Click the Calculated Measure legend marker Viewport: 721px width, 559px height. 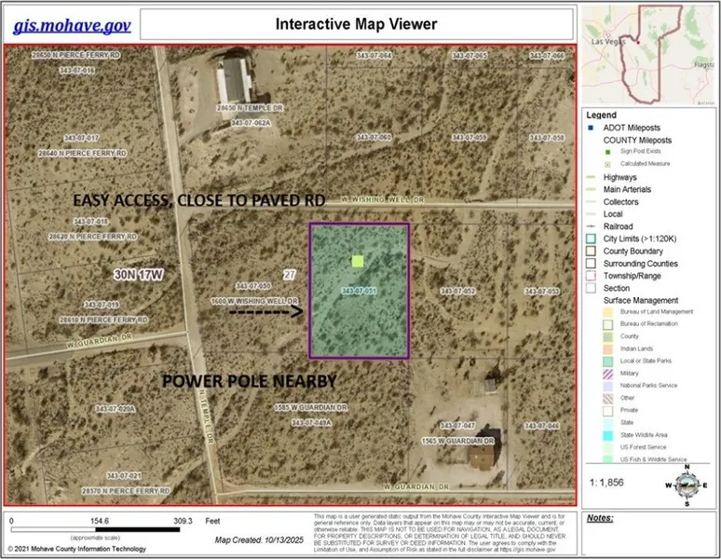click(x=606, y=165)
